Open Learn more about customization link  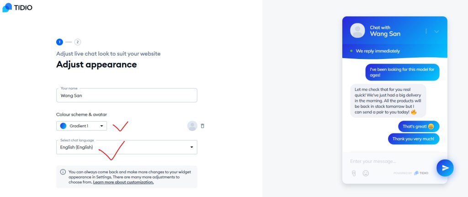(x=123, y=182)
